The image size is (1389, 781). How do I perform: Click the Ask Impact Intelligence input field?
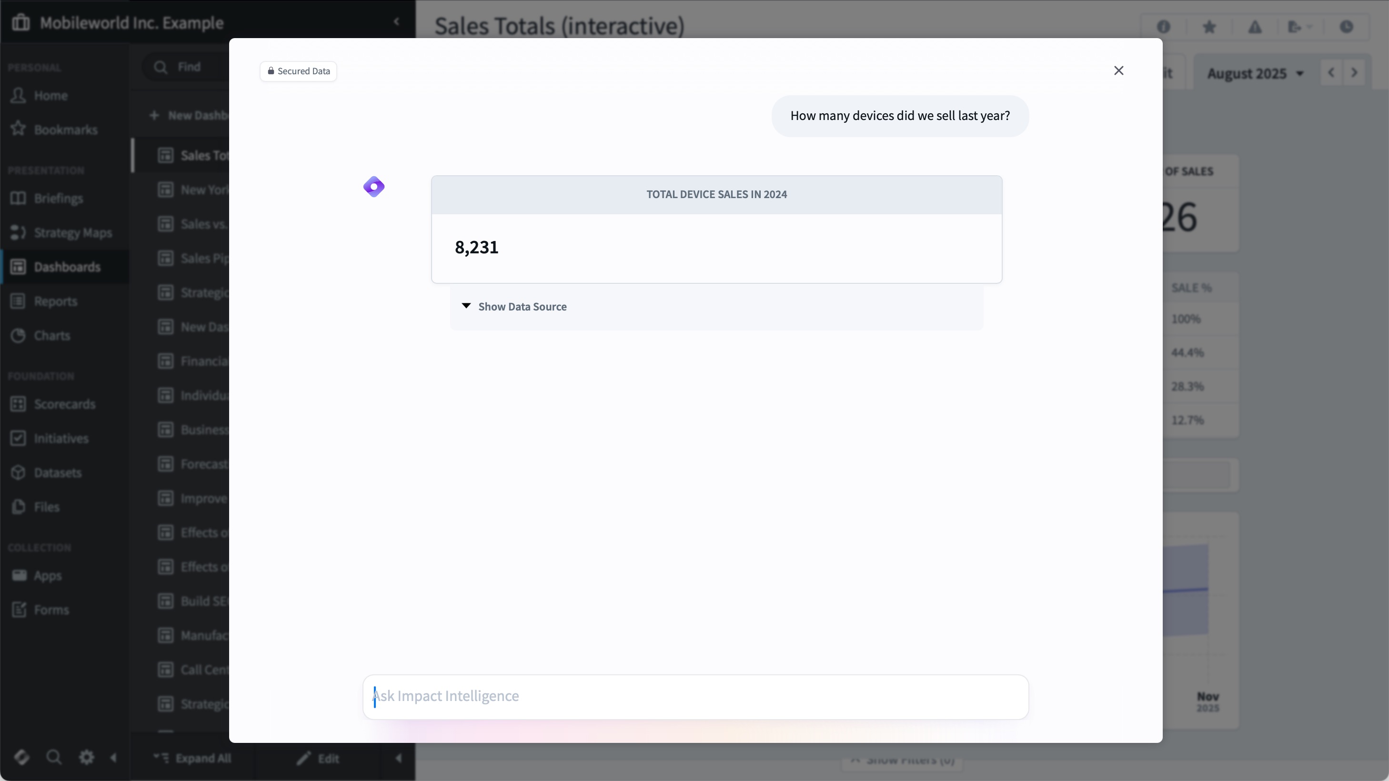pyautogui.click(x=695, y=696)
